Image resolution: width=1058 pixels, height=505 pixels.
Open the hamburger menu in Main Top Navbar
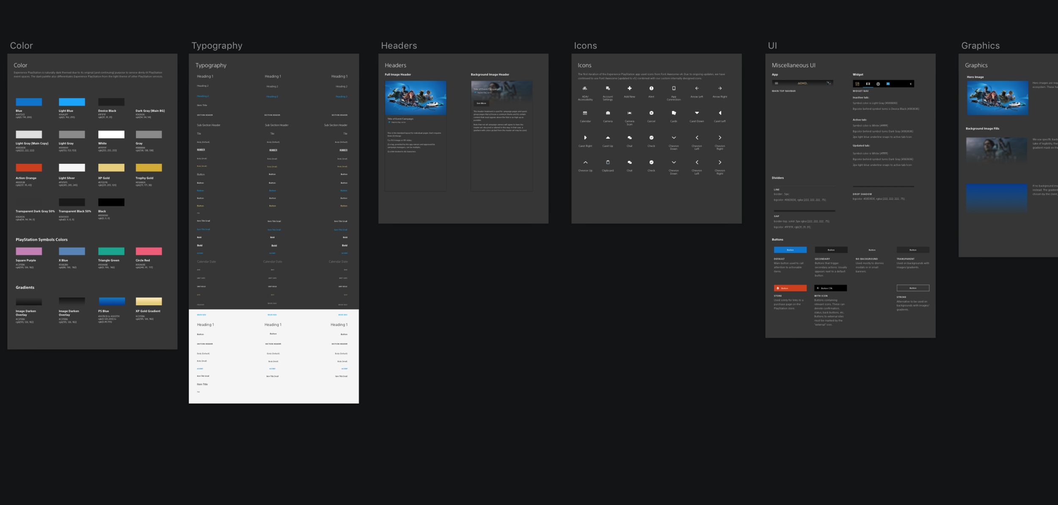coord(776,83)
